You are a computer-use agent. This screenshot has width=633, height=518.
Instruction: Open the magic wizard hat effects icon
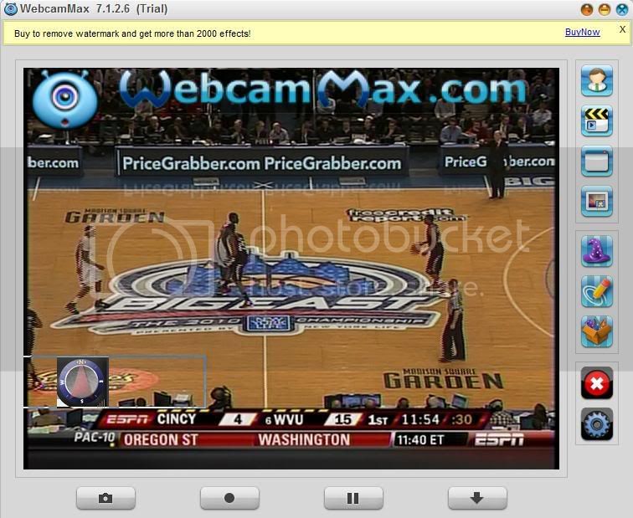tap(597, 252)
